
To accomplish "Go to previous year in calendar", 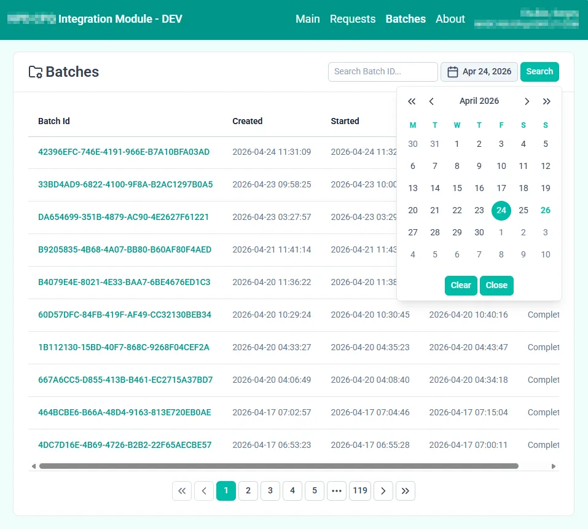I will 412,101.
